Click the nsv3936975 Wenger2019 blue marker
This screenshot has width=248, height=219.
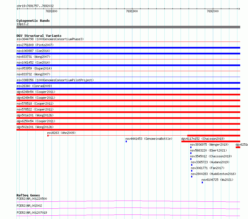pos(191,147)
